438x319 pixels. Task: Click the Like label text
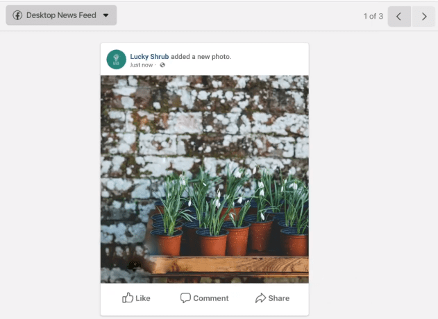tap(143, 298)
